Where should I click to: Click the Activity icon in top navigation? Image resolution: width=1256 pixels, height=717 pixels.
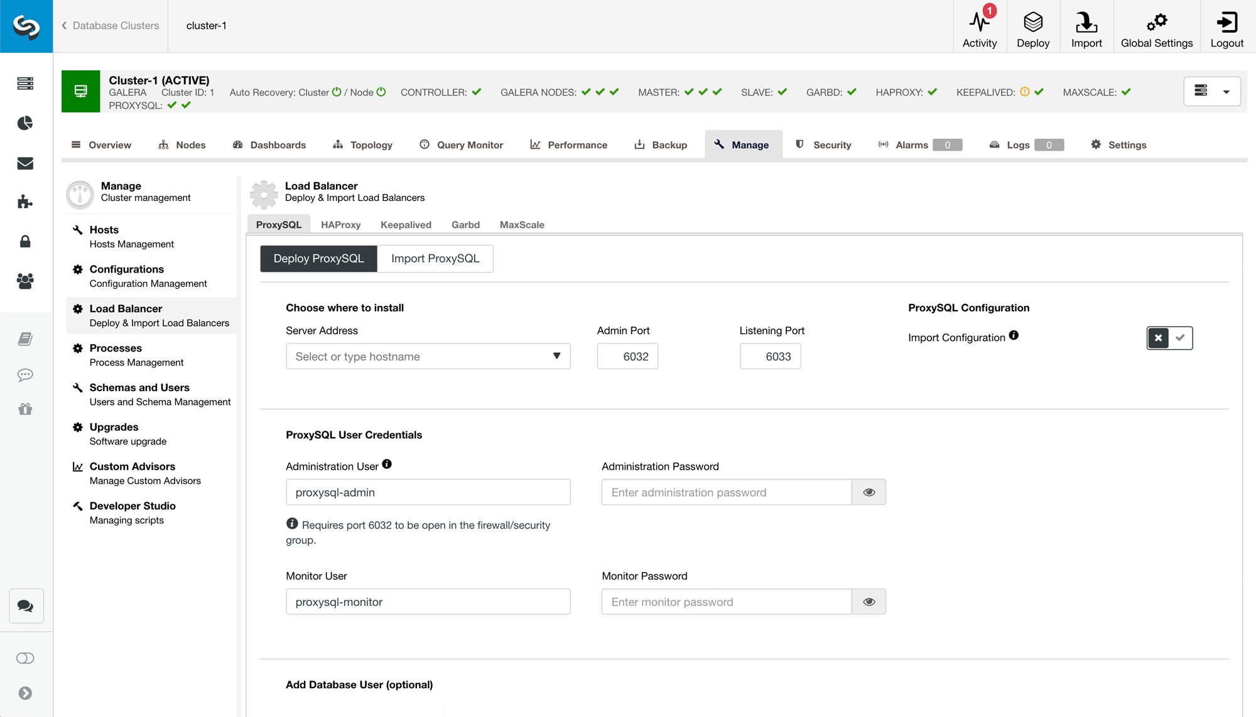980,25
